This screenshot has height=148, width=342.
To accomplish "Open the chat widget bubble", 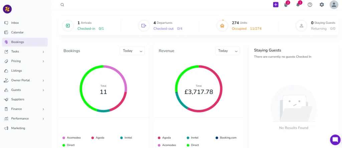I will pyautogui.click(x=335, y=140).
